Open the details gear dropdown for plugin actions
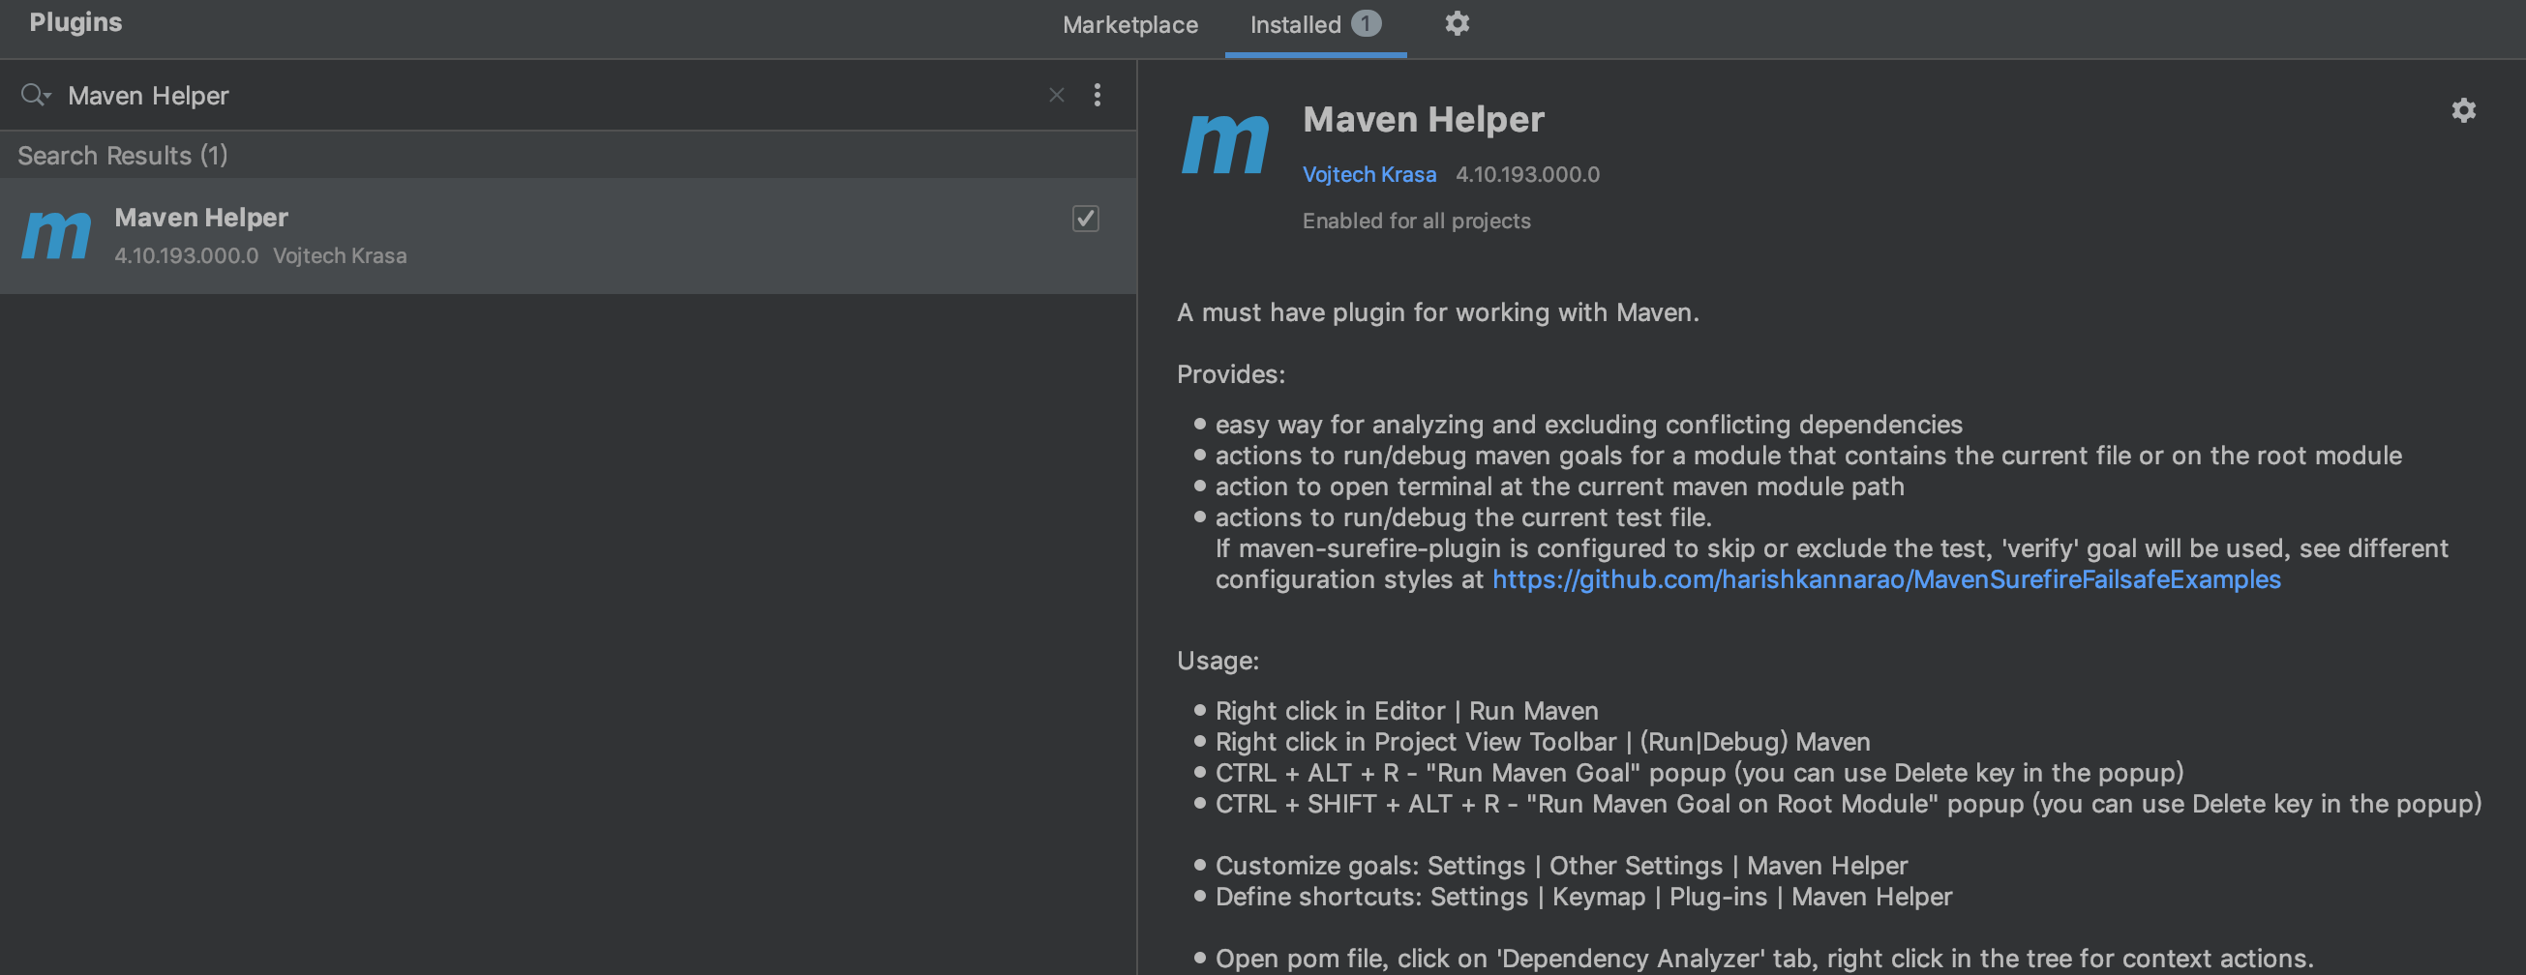Screen dimensions: 2526x975 pos(2464,109)
